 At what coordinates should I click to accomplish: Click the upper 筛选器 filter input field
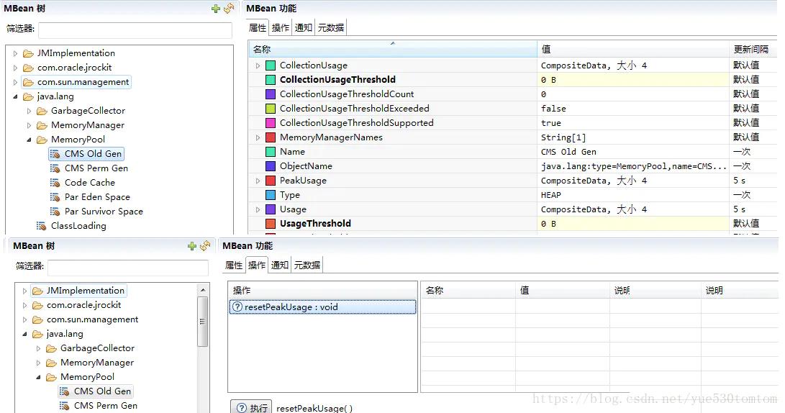135,30
